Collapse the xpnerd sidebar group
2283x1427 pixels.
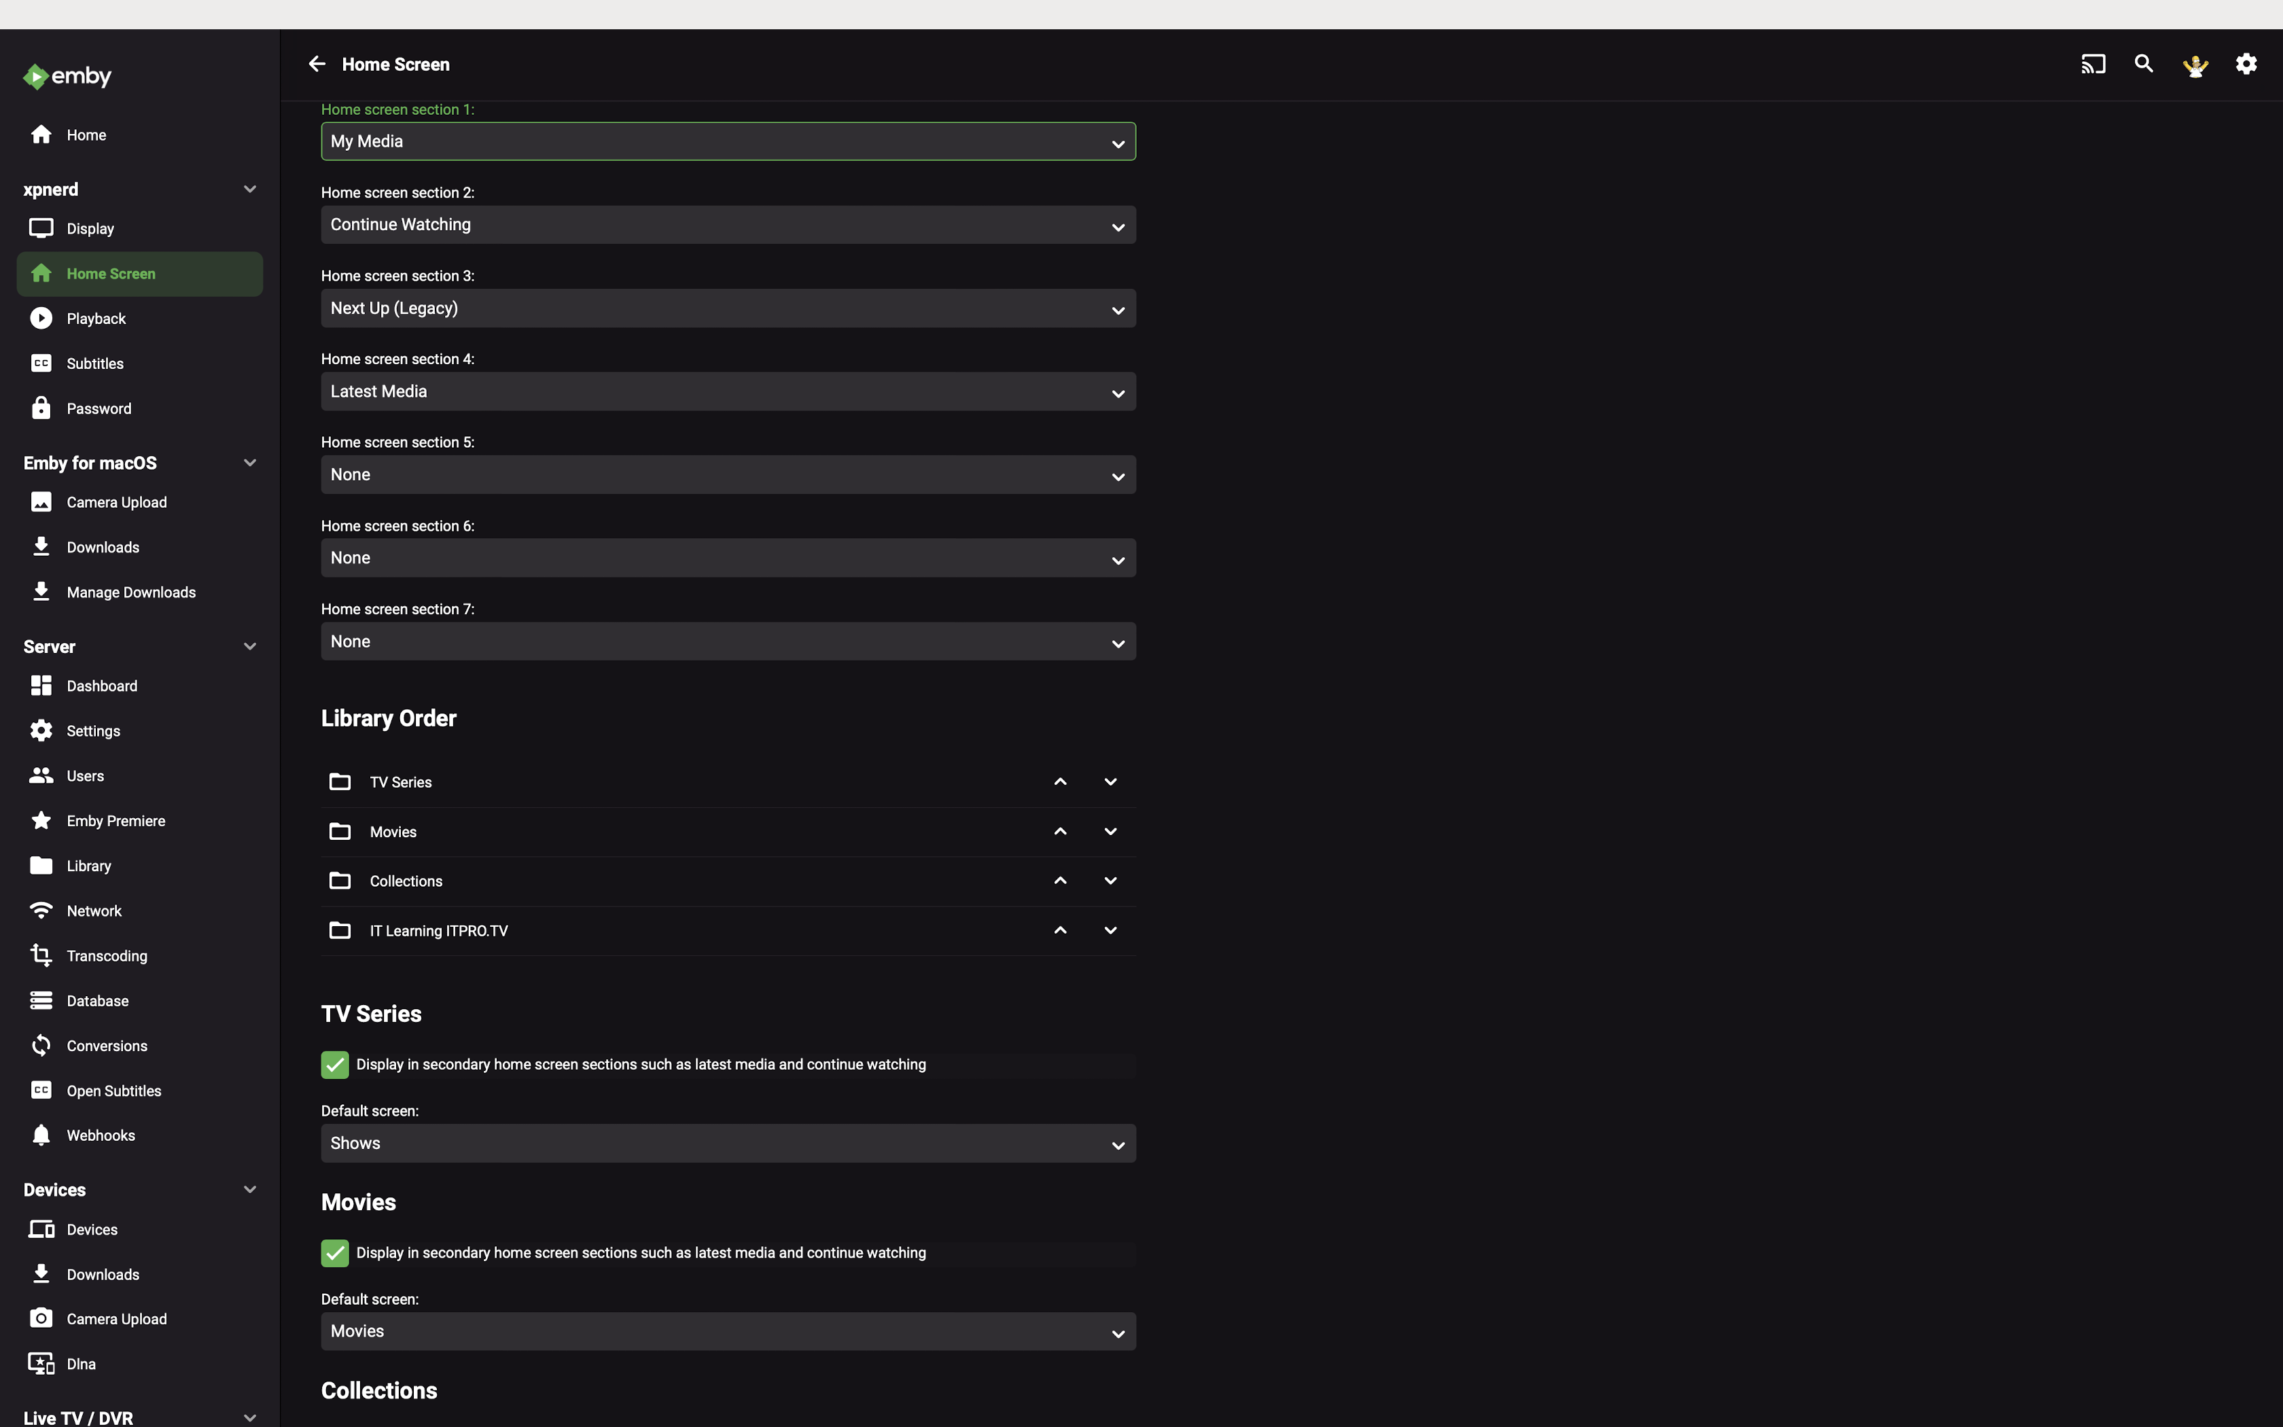(x=250, y=190)
